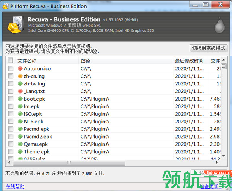Select the Autorun.ico file name
232x191 pixels.
(37, 69)
